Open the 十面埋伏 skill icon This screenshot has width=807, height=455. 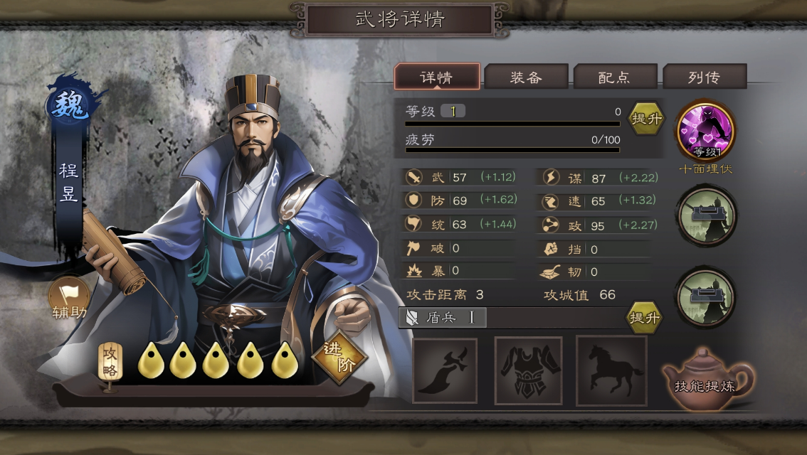click(706, 132)
